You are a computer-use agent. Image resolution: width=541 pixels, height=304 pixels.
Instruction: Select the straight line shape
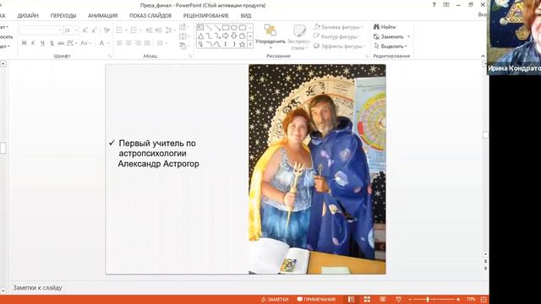pyautogui.click(x=209, y=27)
